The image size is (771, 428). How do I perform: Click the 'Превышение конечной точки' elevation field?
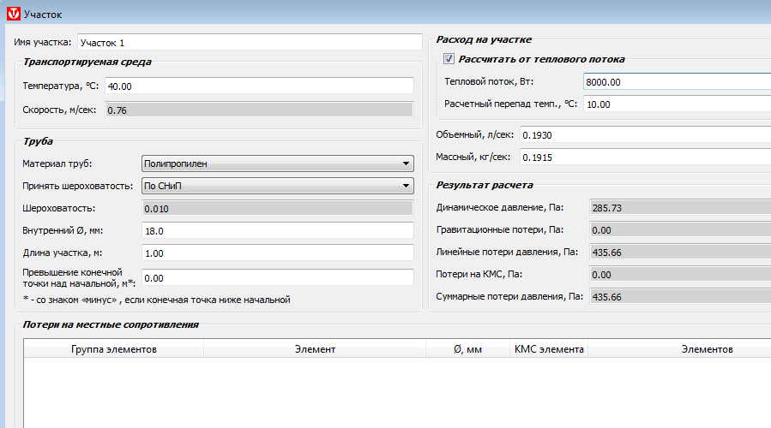tap(277, 278)
